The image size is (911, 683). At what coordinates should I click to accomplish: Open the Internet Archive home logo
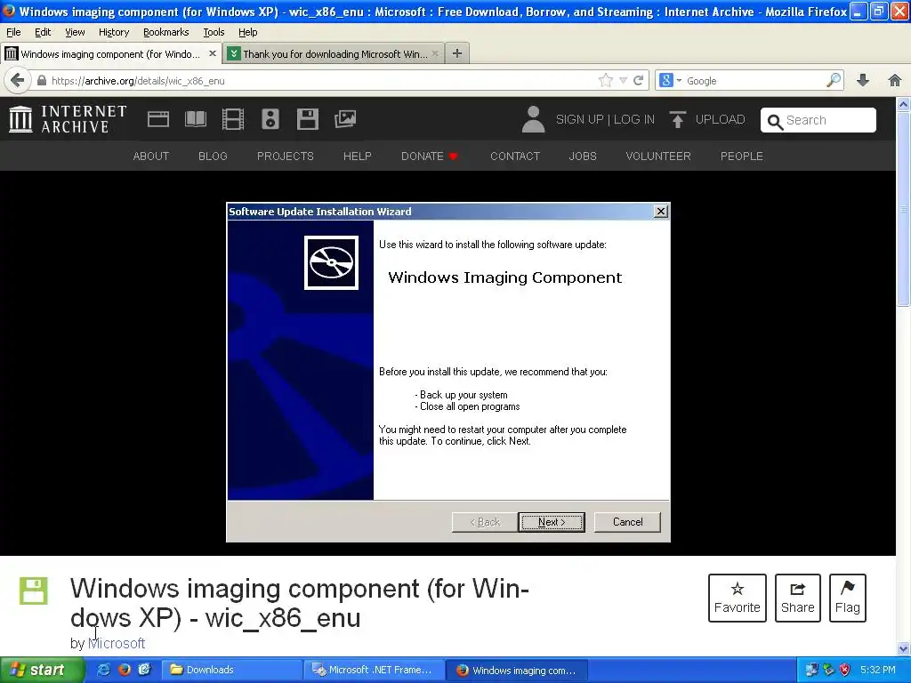tap(68, 119)
